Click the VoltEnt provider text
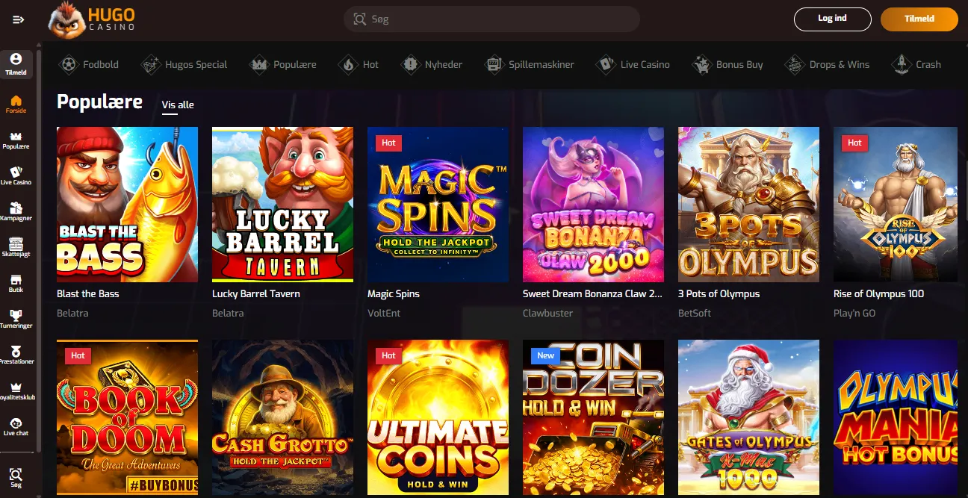Image resolution: width=968 pixels, height=498 pixels. [x=384, y=314]
